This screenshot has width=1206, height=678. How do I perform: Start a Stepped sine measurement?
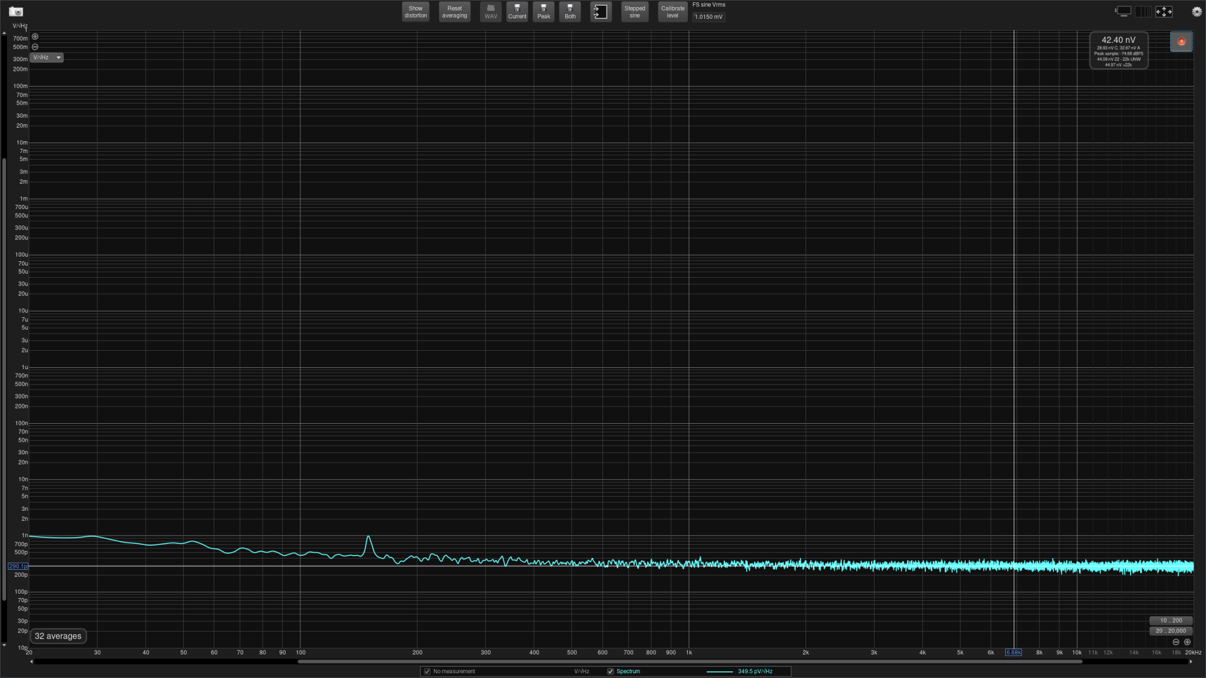[635, 12]
